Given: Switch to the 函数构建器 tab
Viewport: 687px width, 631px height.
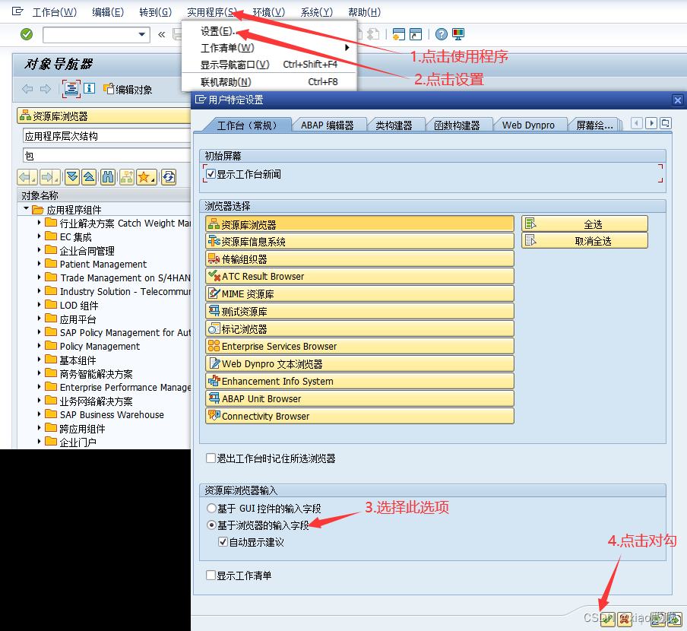Looking at the screenshot, I should tap(457, 125).
